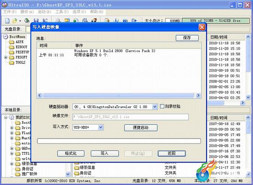This screenshot has width=253, height=185.
Task: Open the 帮助(H) menu
Action: pyautogui.click(x=97, y=12)
